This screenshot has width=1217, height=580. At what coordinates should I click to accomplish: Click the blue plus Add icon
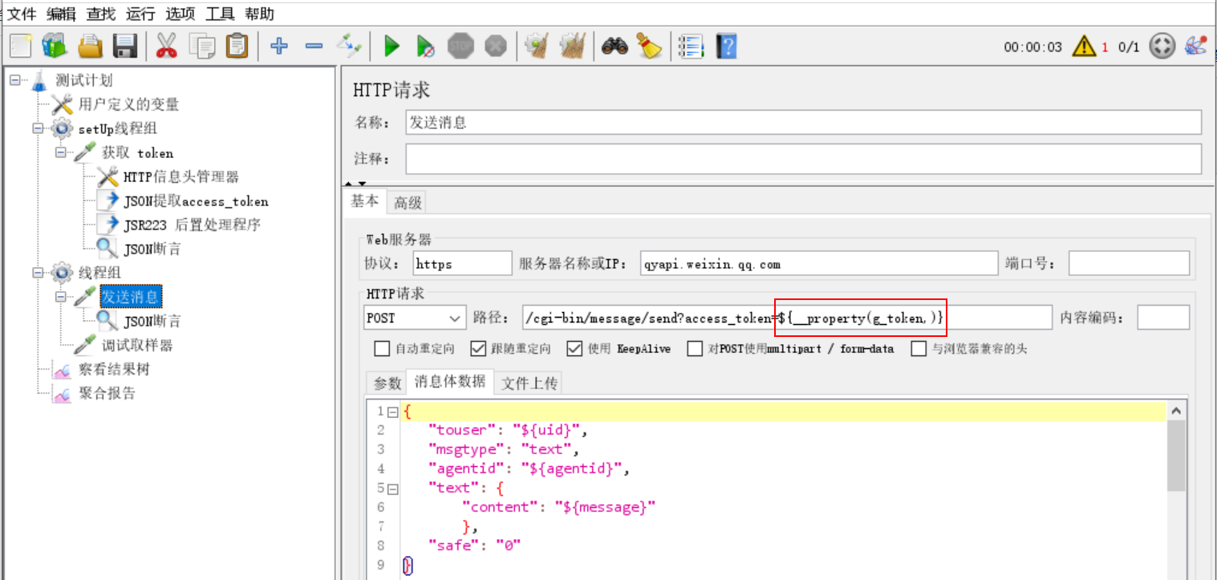(x=279, y=46)
